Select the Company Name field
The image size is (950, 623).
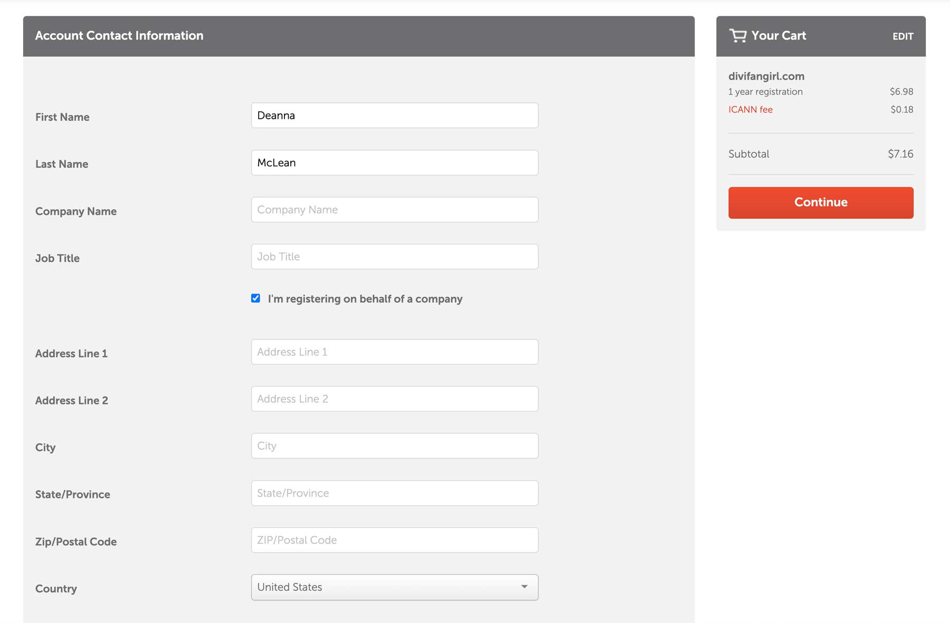click(394, 210)
